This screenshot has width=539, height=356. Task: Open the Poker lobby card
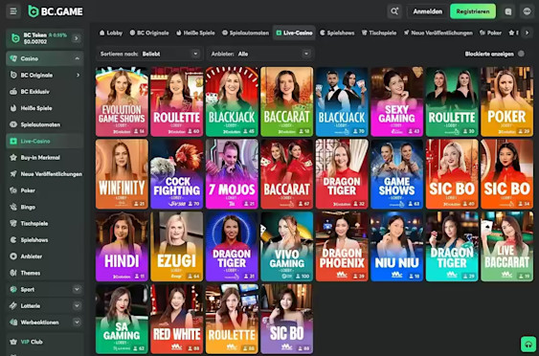[506, 101]
